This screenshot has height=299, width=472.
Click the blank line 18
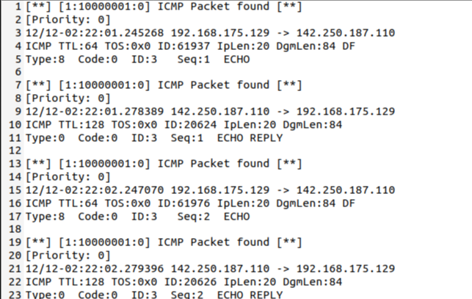[147, 230]
